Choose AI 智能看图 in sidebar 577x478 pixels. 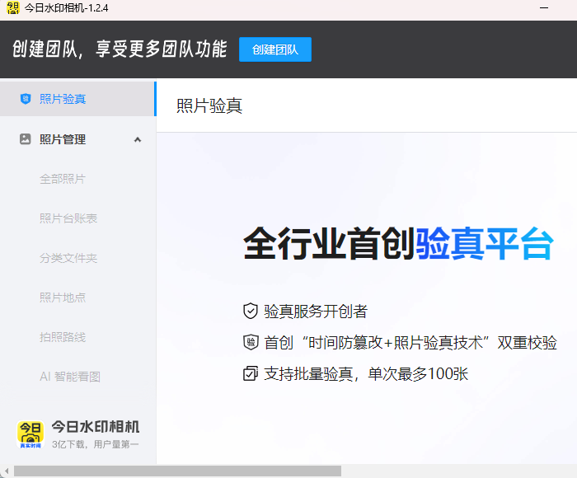70,377
